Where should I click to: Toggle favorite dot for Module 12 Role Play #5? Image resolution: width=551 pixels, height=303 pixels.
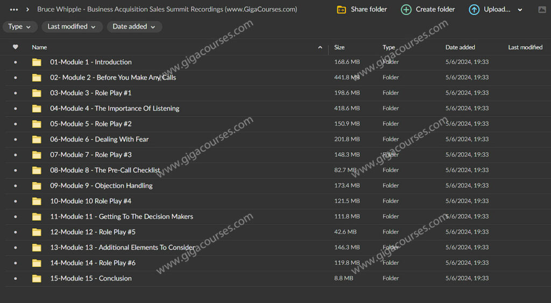coord(15,232)
